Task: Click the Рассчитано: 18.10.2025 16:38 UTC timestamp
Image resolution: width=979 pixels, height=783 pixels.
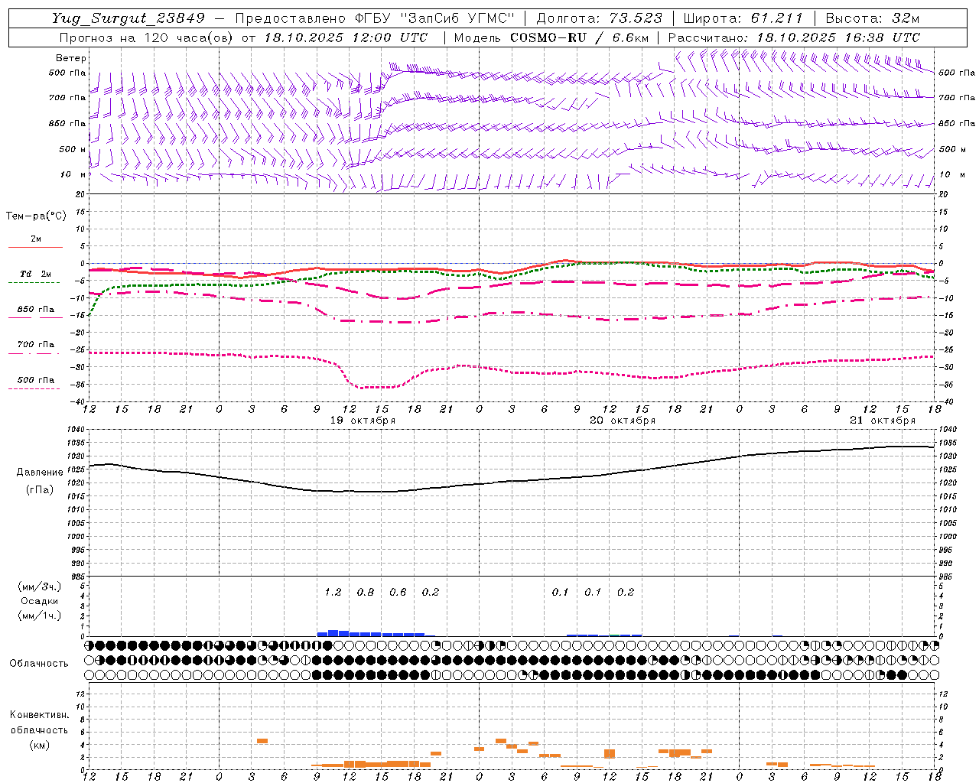Action: tap(794, 37)
